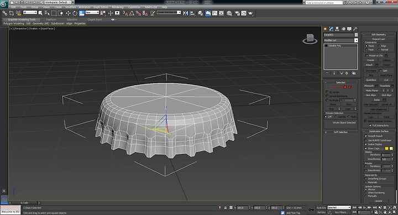Screen dimensions: 398x215
Task: Select the Bind to Space Warp tool
Action: click(18, 13)
